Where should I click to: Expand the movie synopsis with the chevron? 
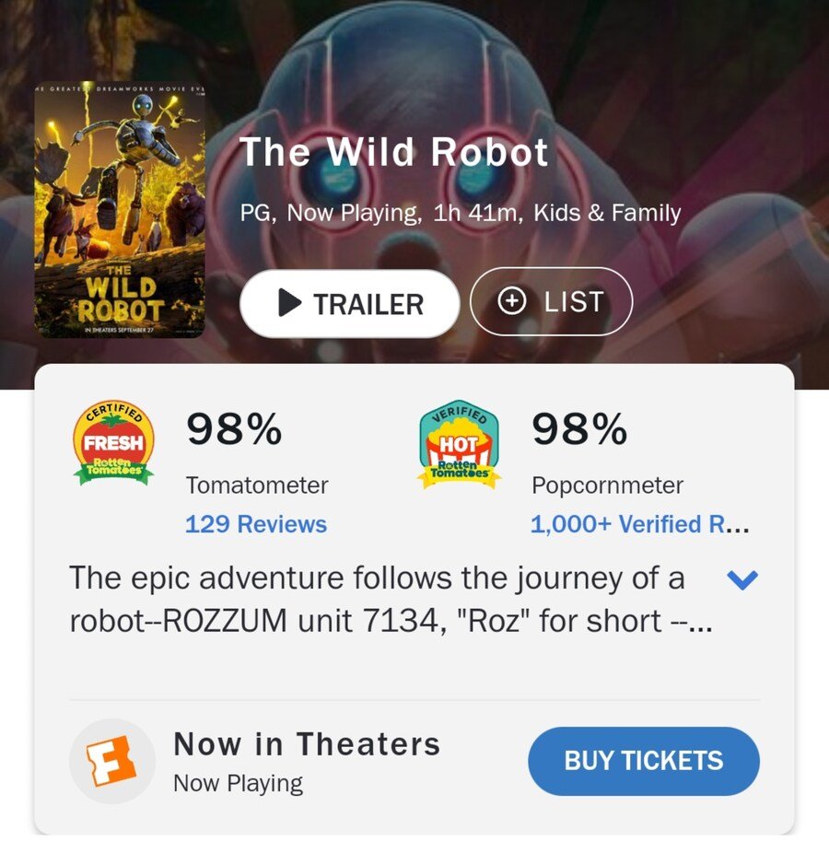coord(741,579)
